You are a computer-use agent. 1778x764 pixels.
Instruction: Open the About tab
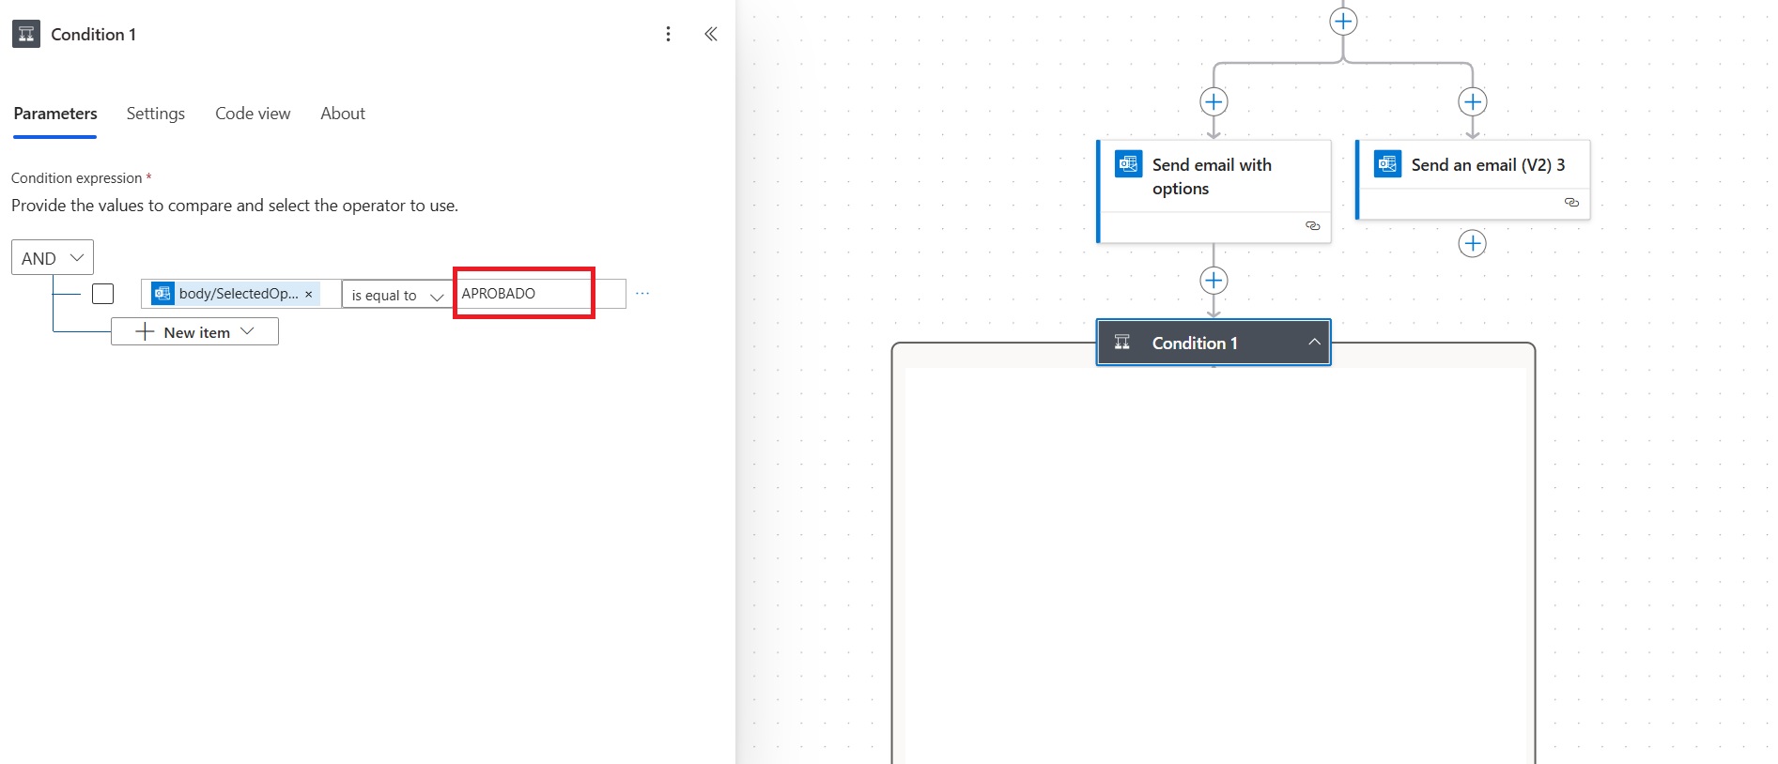[x=343, y=114]
